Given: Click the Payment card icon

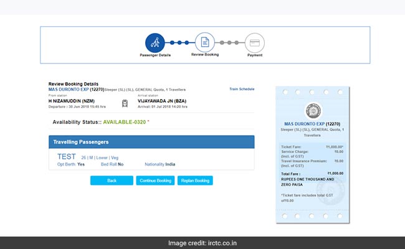Looking at the screenshot, I should click(253, 43).
